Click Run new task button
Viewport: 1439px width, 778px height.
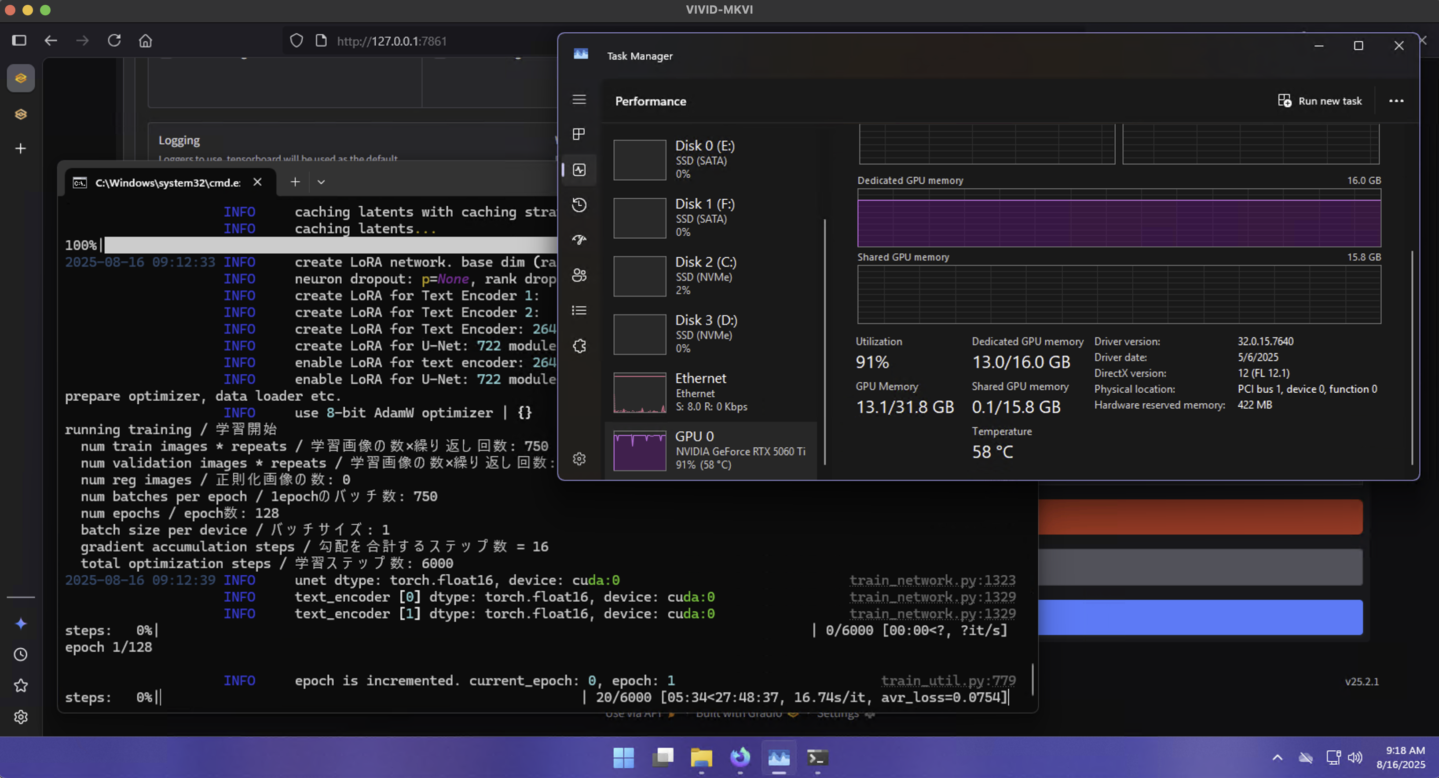1320,101
